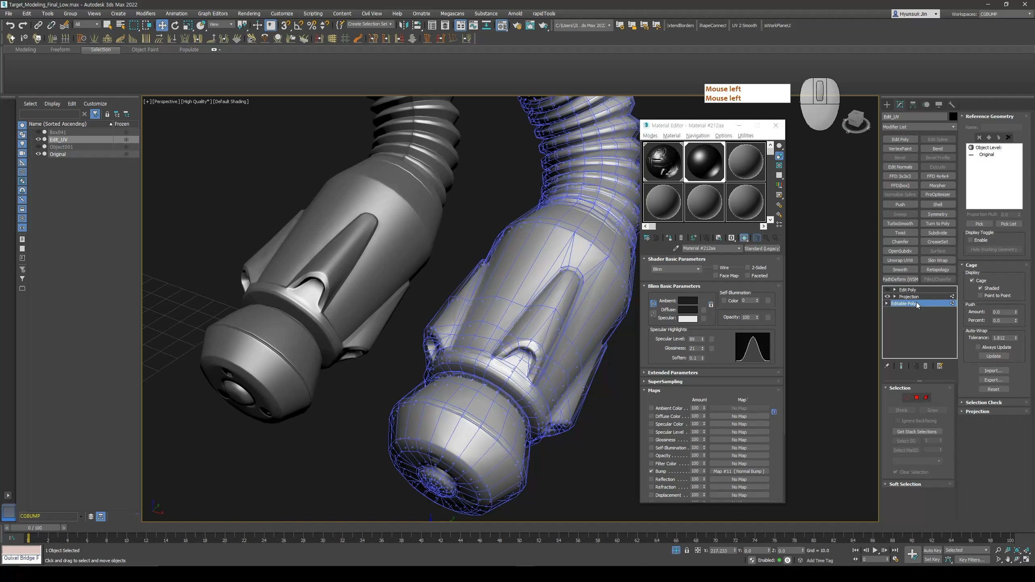
Task: Open the Modifier List dropdown
Action: click(x=919, y=127)
